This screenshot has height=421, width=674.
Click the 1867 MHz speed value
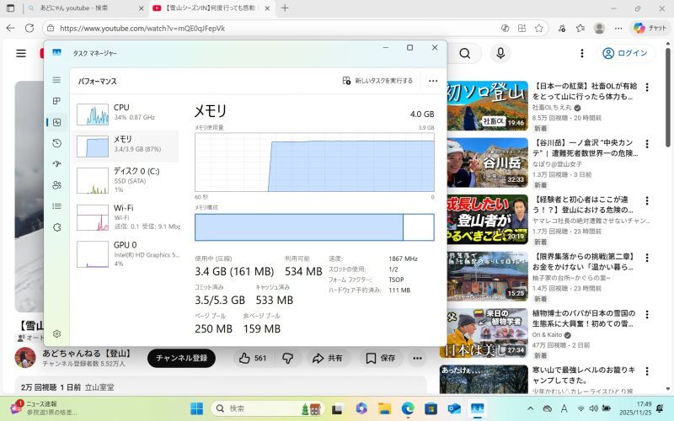pos(403,258)
